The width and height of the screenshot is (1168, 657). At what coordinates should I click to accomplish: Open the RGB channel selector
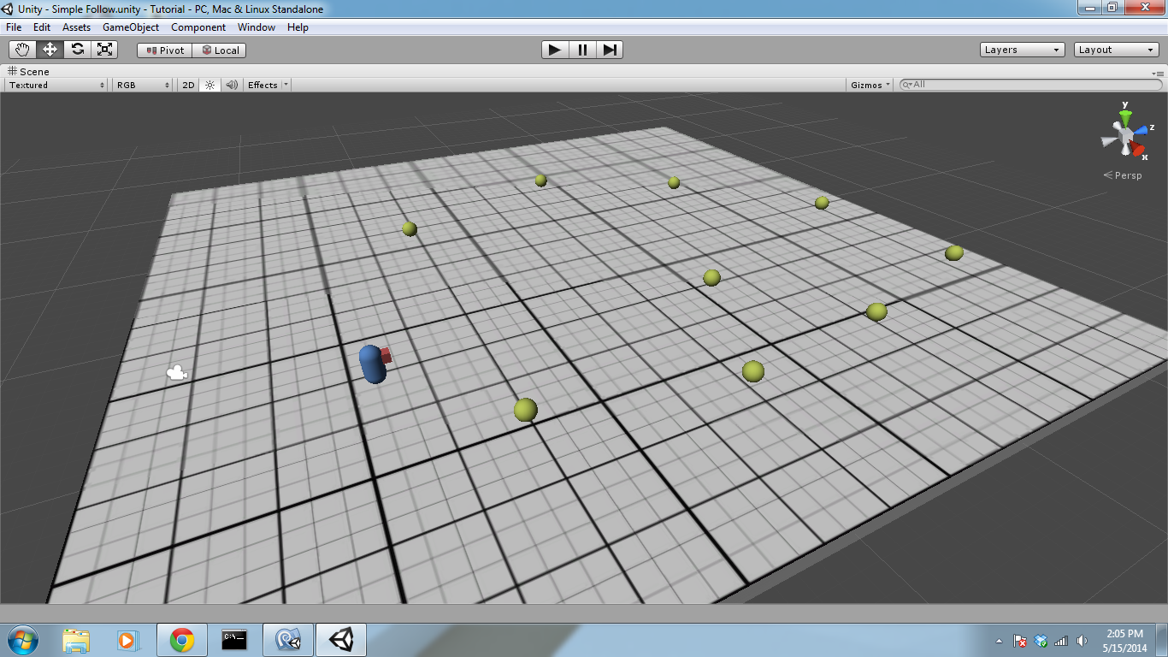tap(141, 84)
